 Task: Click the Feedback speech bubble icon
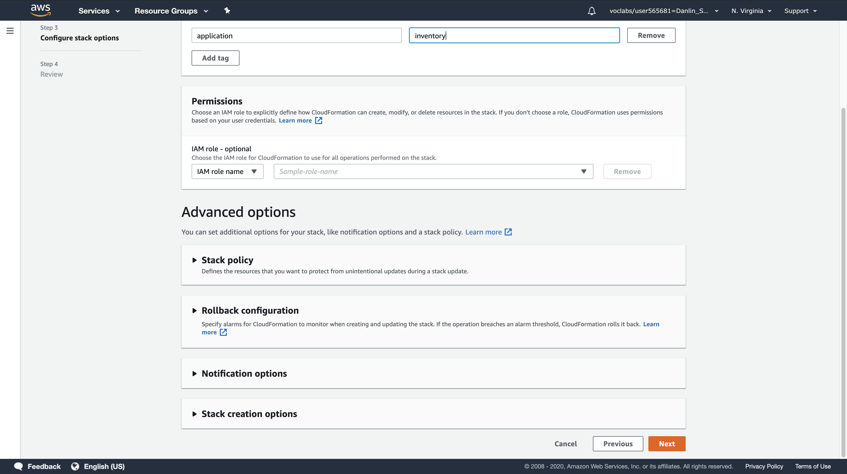pos(18,466)
